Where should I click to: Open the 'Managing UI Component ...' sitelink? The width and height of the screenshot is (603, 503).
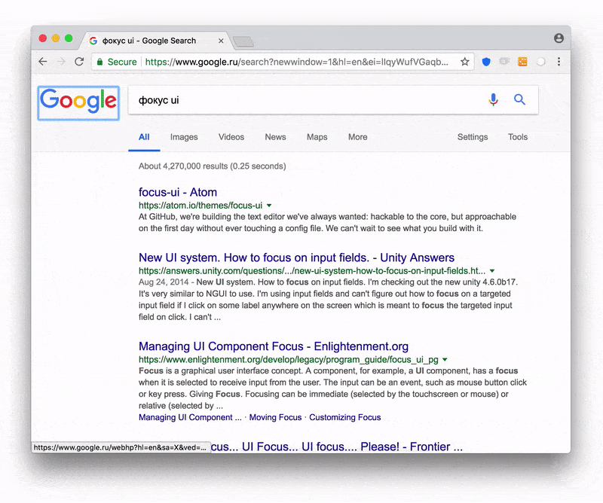190,417
